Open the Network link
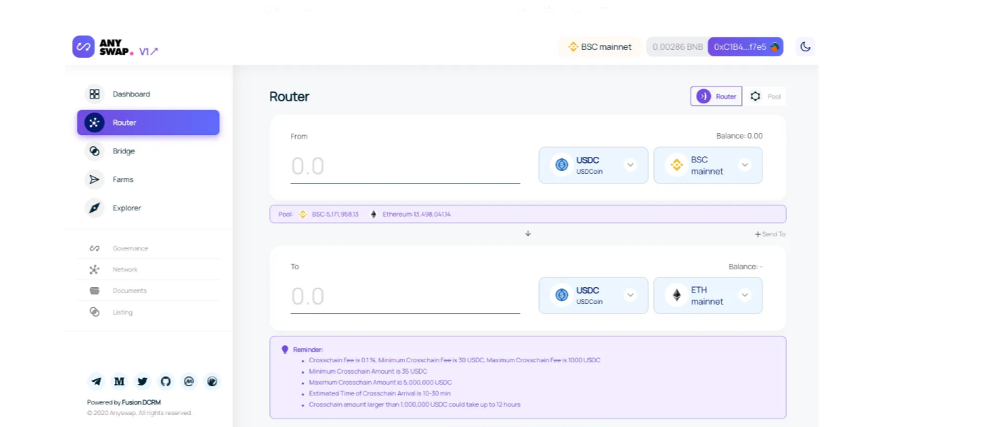This screenshot has width=992, height=427. pyautogui.click(x=125, y=269)
